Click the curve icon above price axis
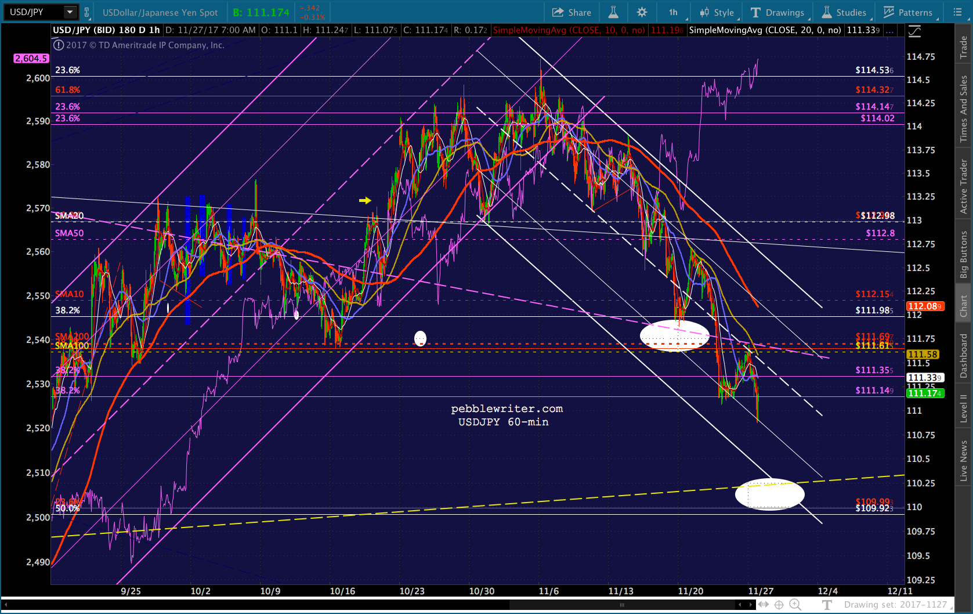The height and width of the screenshot is (614, 973). click(915, 31)
